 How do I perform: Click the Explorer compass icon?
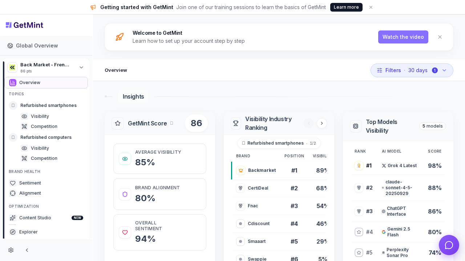[x=13, y=232]
